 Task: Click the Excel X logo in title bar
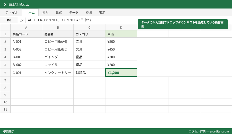point(5,4)
